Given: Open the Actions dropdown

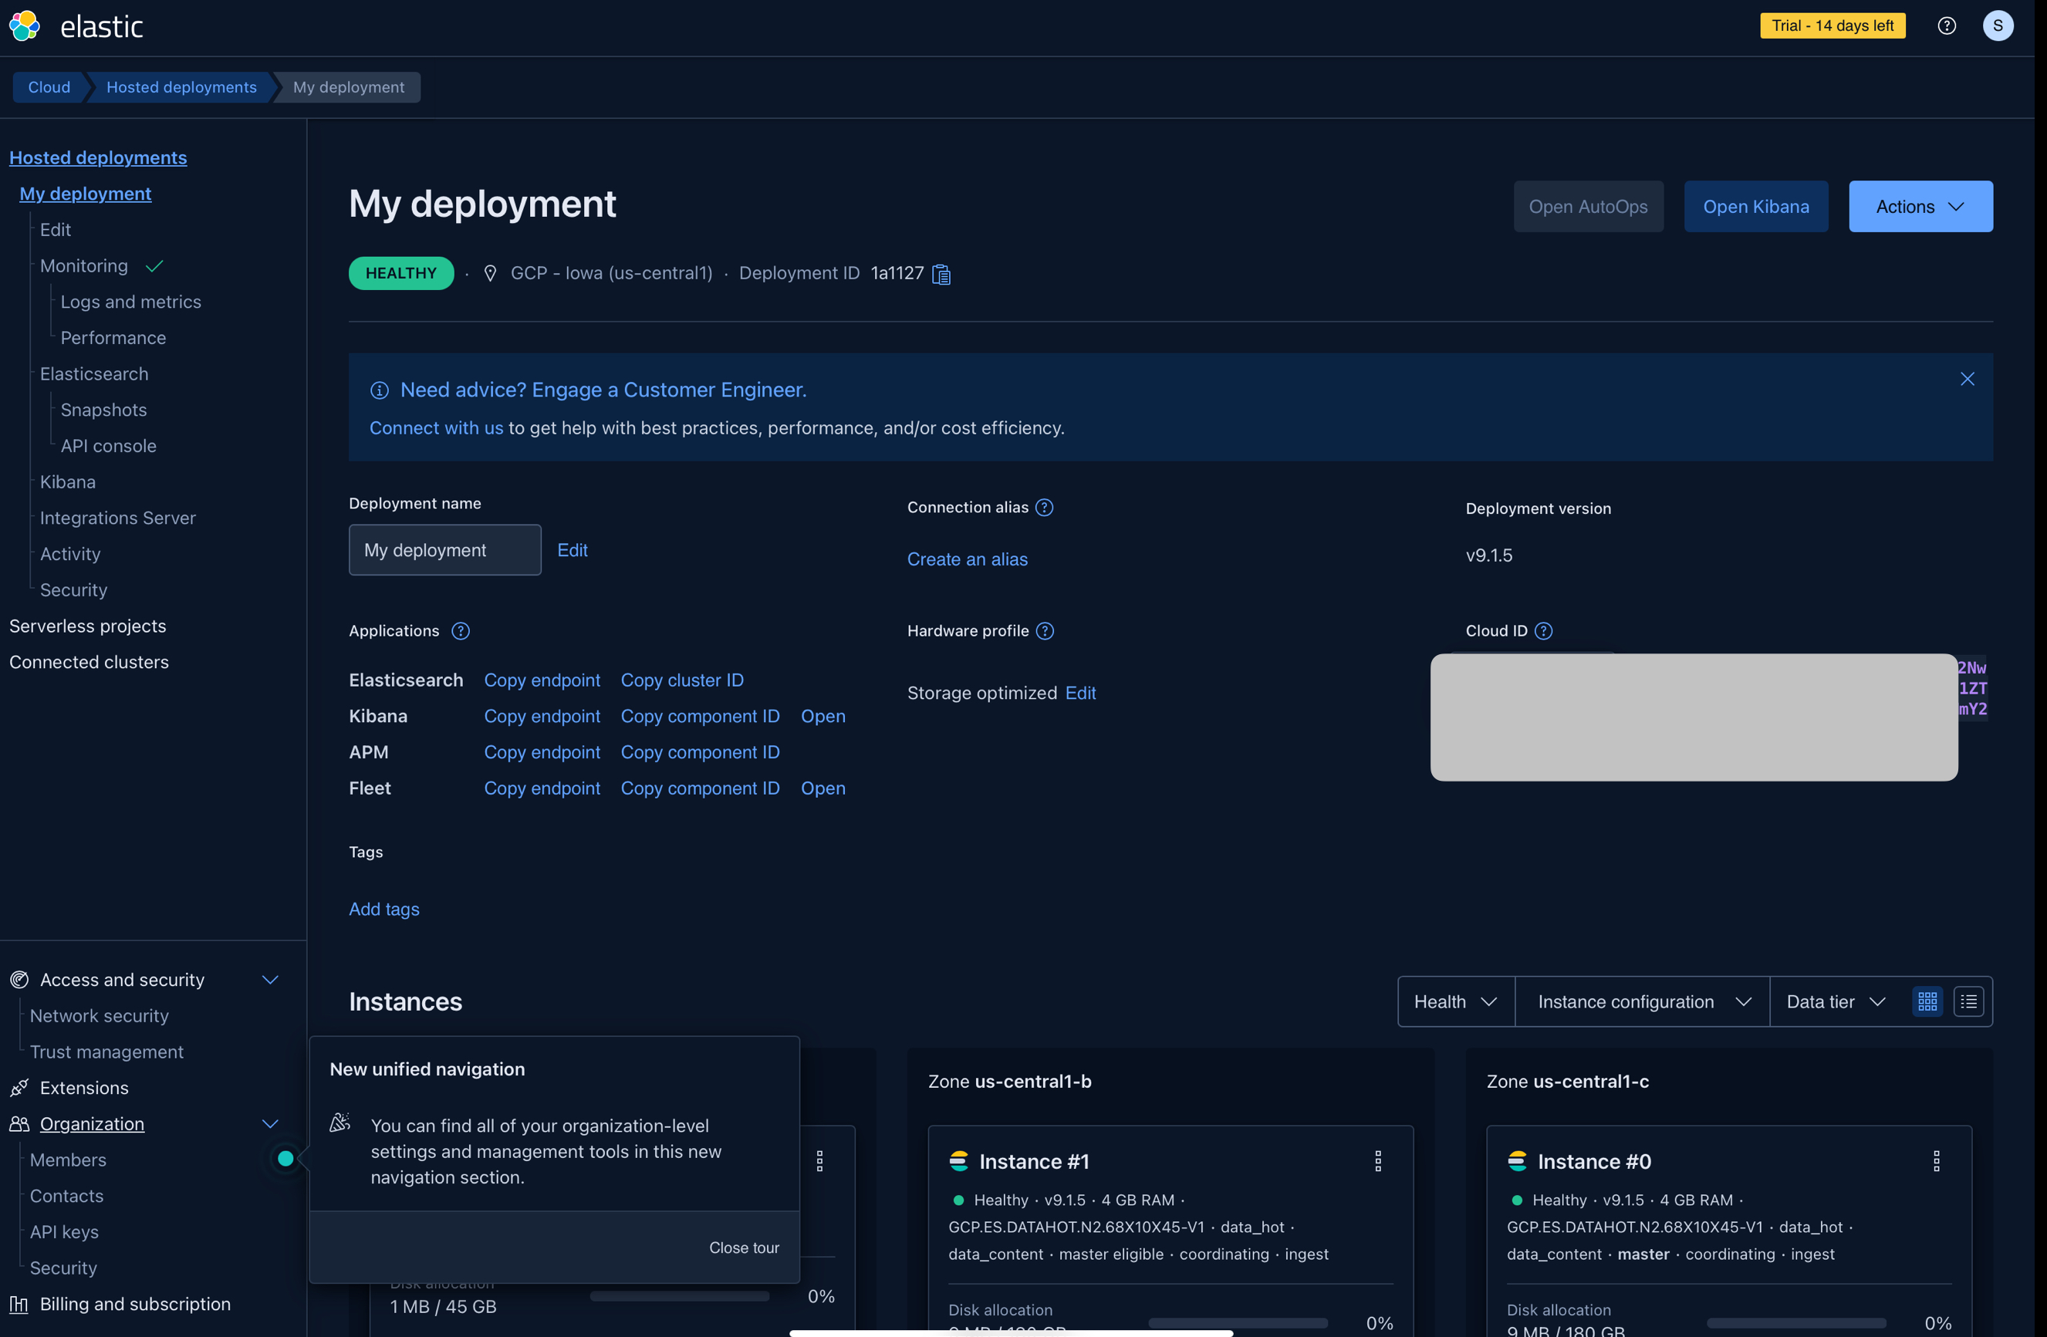Looking at the screenshot, I should click(1920, 206).
